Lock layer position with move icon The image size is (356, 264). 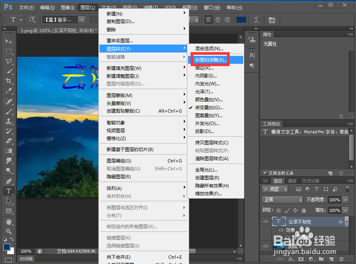pos(295,210)
